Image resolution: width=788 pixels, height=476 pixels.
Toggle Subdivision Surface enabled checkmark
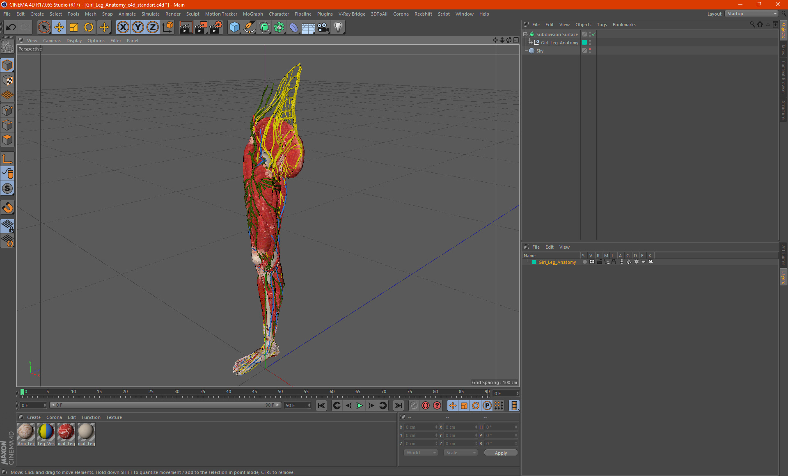pos(593,34)
